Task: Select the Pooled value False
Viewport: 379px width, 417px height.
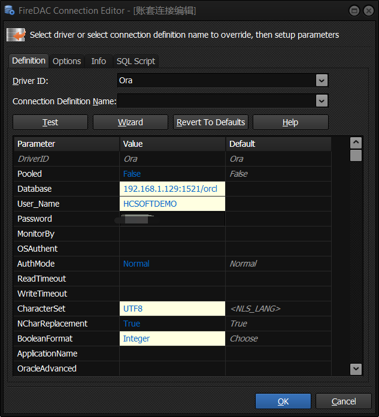Action: pyautogui.click(x=172, y=174)
